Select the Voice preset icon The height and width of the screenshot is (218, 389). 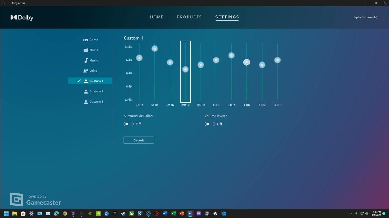click(85, 71)
